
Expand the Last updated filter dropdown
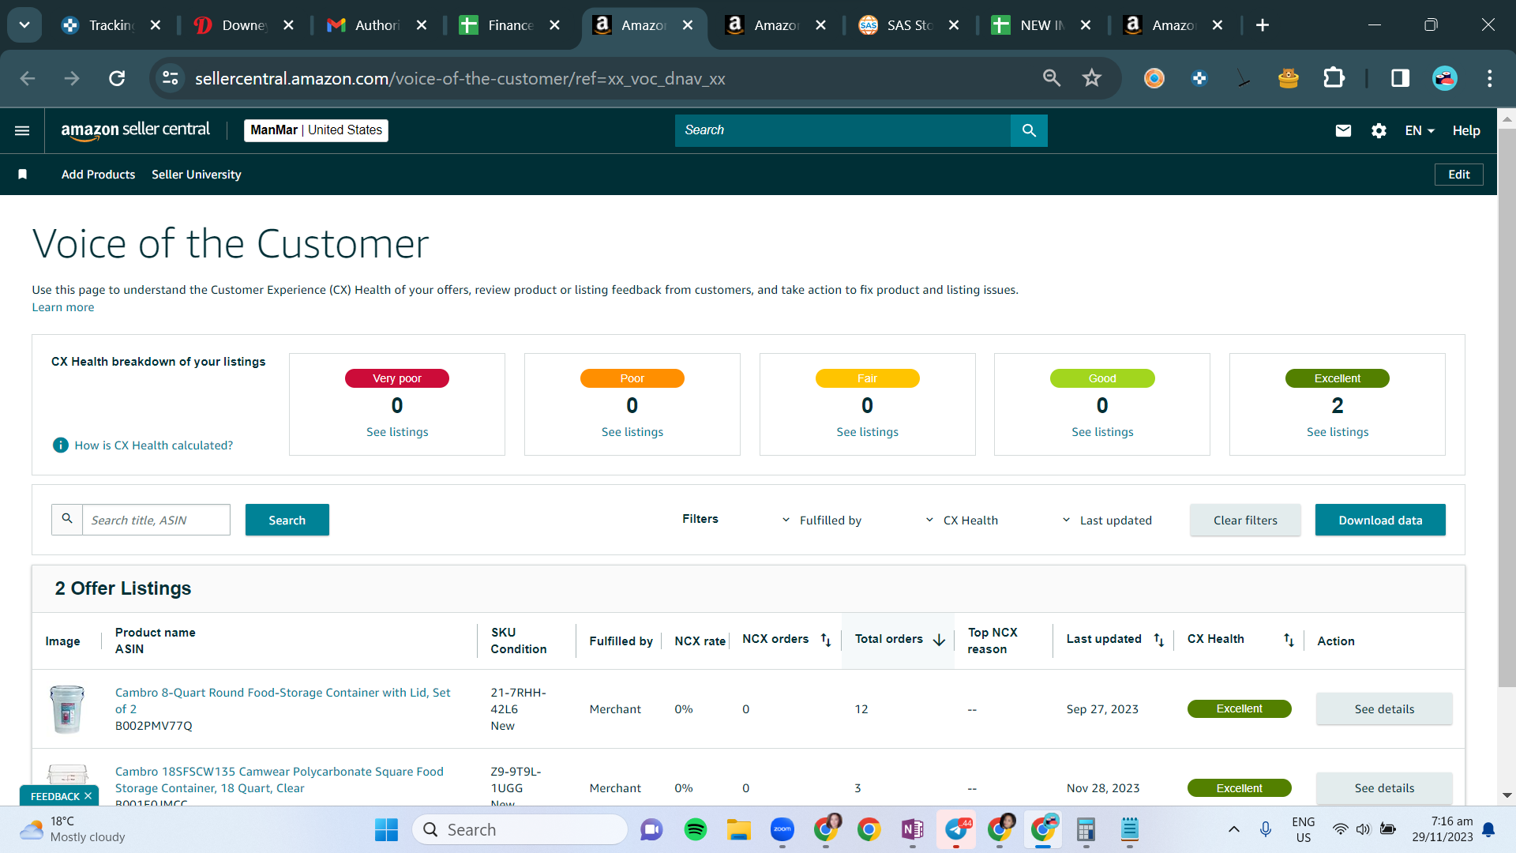(1107, 520)
